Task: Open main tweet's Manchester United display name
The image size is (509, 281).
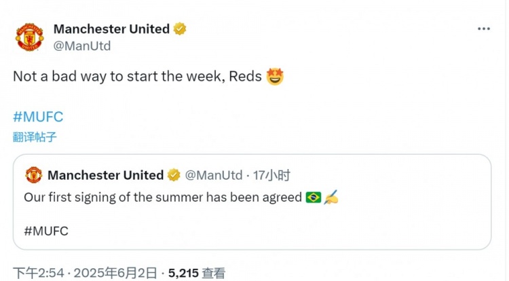Action: pos(111,29)
